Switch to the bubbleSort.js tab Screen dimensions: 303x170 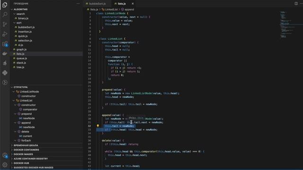(x=98, y=3)
